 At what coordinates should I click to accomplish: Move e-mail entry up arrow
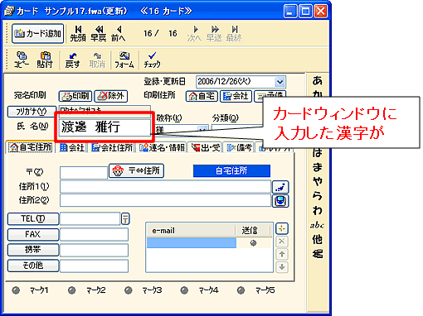click(x=282, y=254)
